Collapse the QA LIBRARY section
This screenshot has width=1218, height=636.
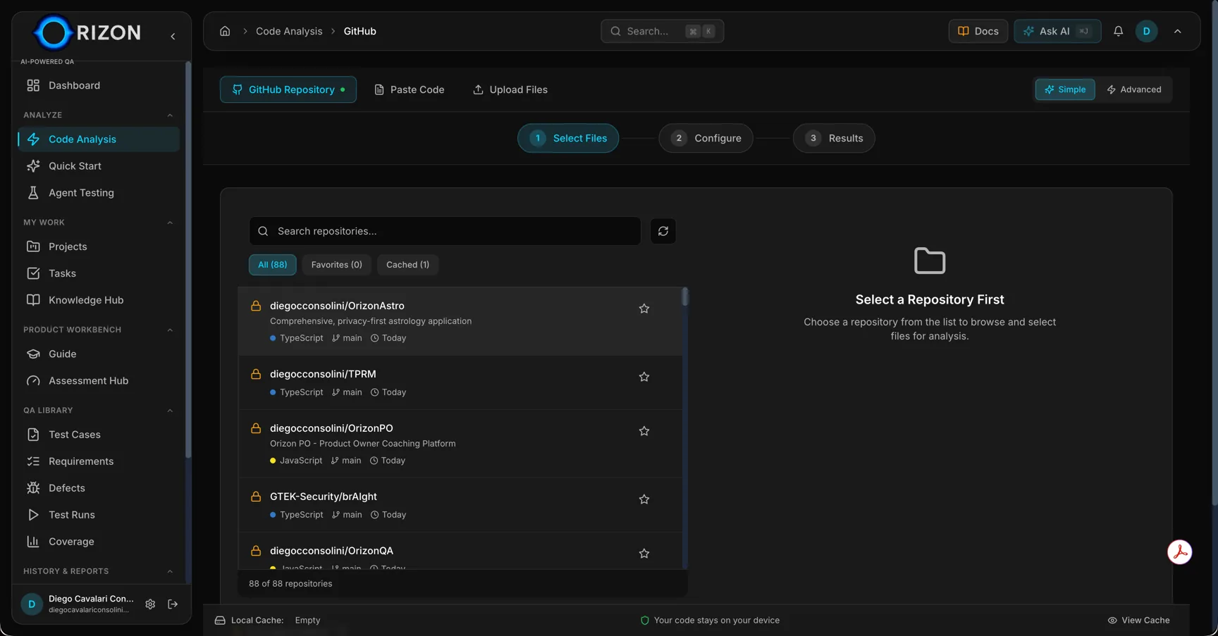coord(170,410)
